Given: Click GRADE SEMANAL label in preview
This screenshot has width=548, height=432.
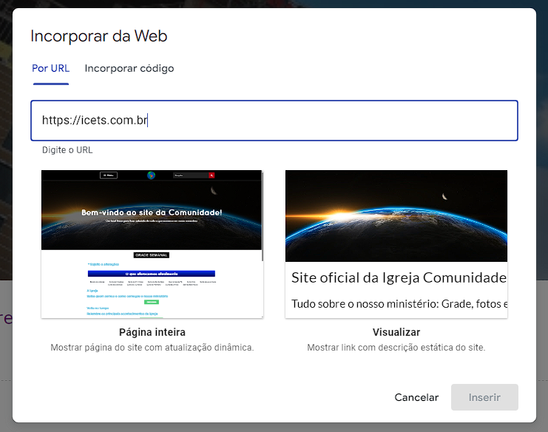Looking at the screenshot, I should [152, 255].
